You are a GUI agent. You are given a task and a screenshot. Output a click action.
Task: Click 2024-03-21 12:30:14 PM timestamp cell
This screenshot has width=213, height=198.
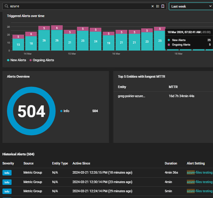tap(102, 182)
